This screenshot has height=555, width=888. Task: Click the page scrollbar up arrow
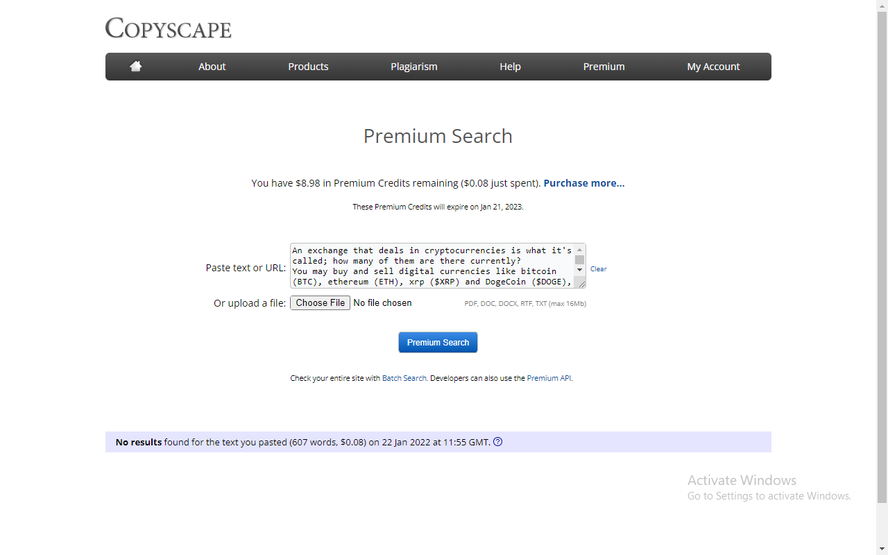click(882, 6)
